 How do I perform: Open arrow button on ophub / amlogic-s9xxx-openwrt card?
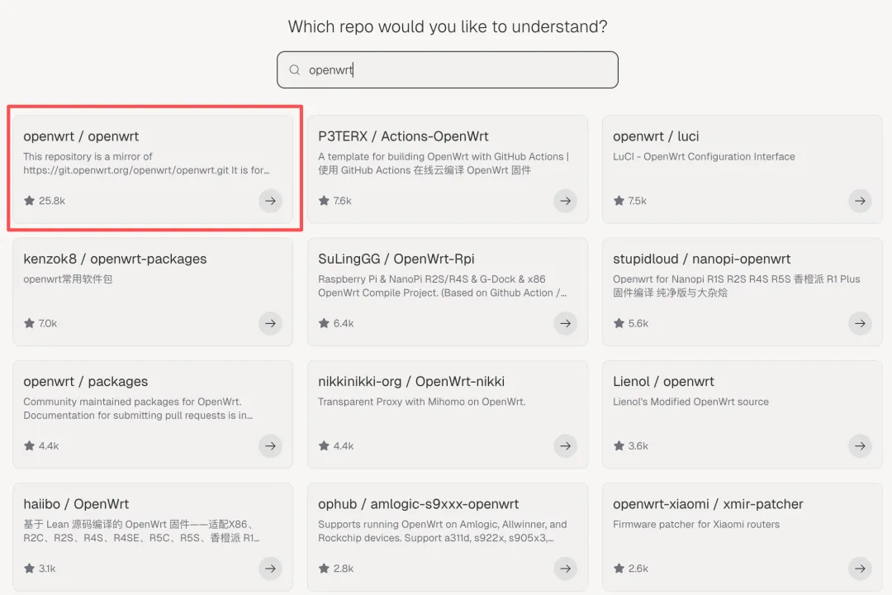565,569
